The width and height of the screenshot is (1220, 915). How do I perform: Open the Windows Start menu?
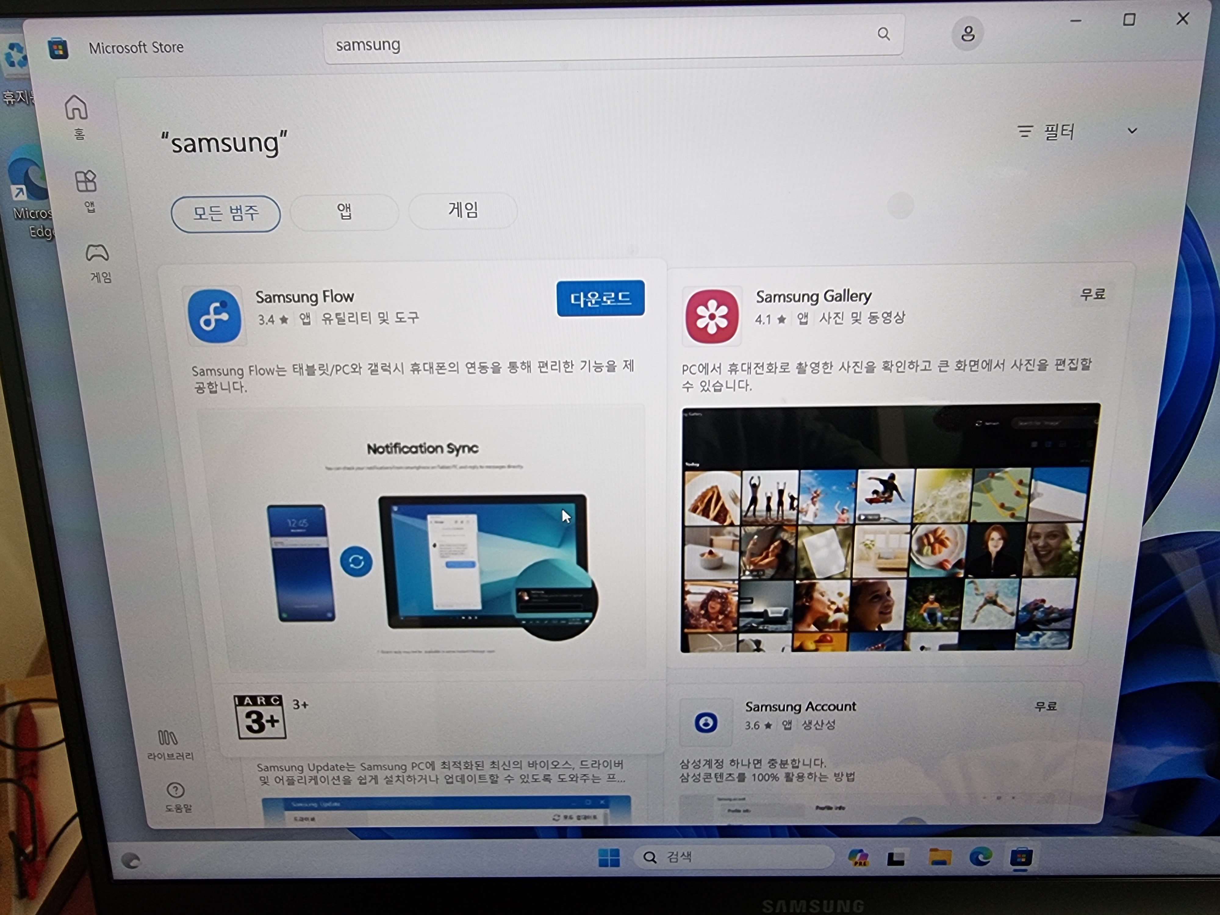[609, 858]
